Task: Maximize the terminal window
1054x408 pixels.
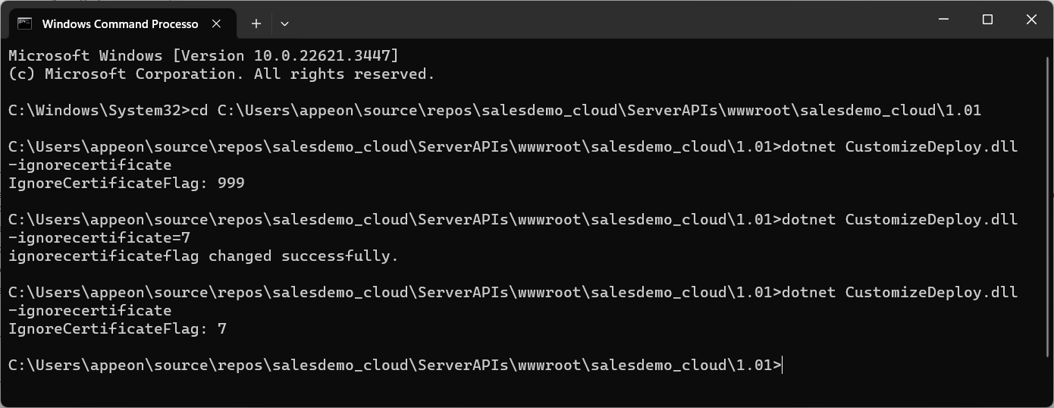Action: pos(987,20)
